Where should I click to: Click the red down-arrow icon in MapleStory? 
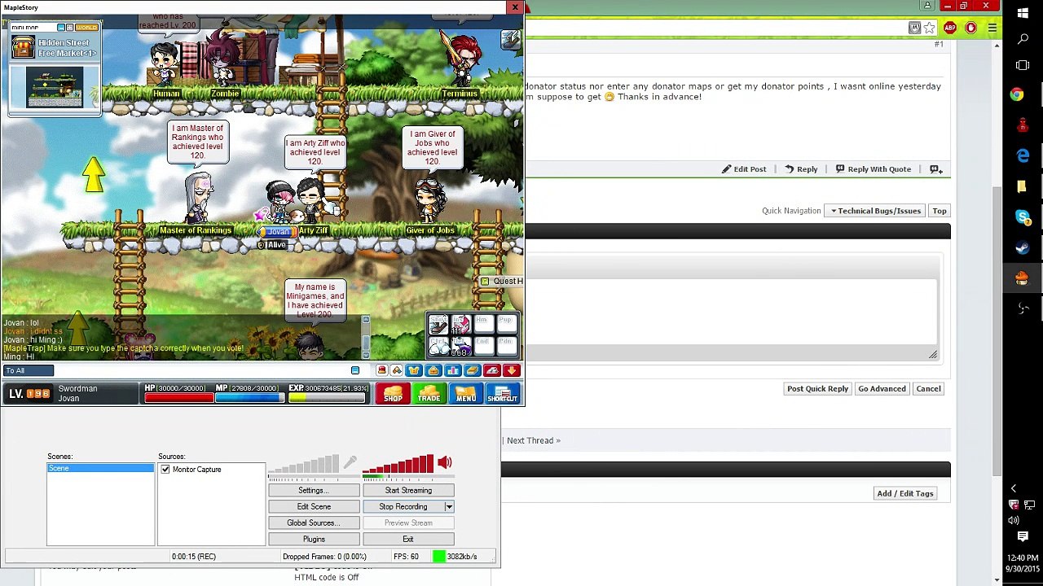coord(511,370)
